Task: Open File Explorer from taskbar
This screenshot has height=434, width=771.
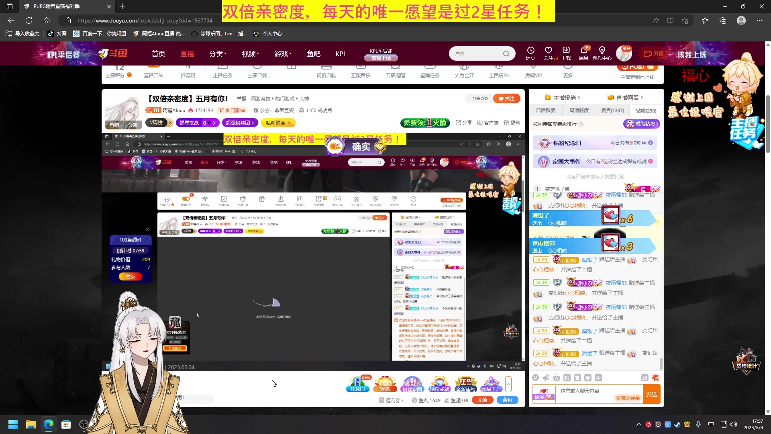Action: tap(31, 424)
